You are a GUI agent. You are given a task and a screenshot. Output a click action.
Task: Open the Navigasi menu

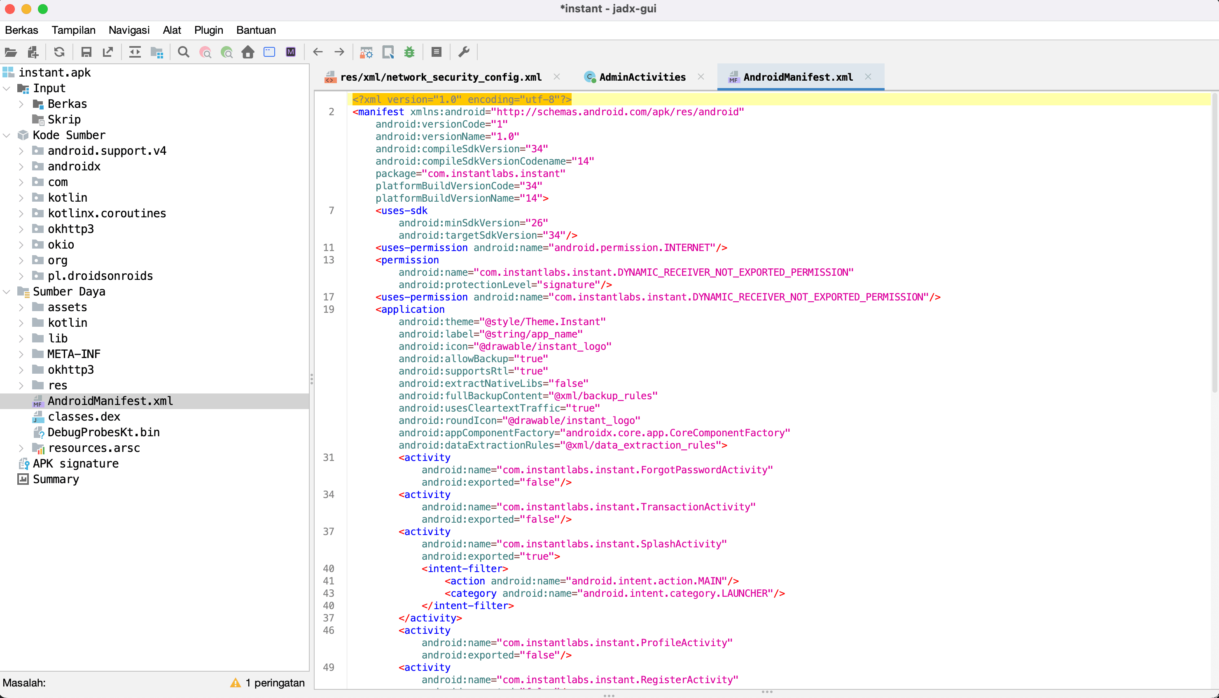pyautogui.click(x=128, y=30)
